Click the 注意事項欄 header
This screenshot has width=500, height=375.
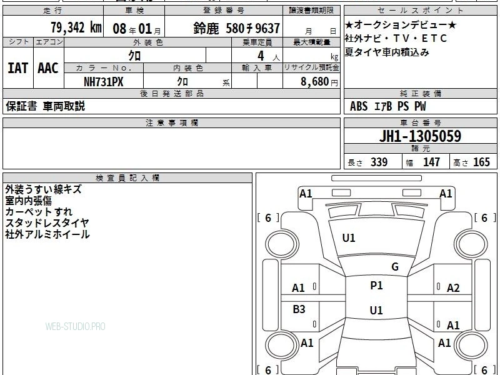coord(171,122)
